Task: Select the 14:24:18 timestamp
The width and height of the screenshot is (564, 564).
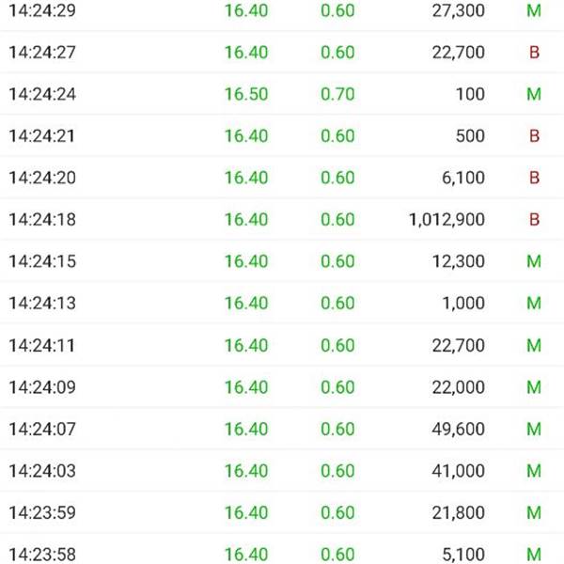Action: tap(42, 219)
